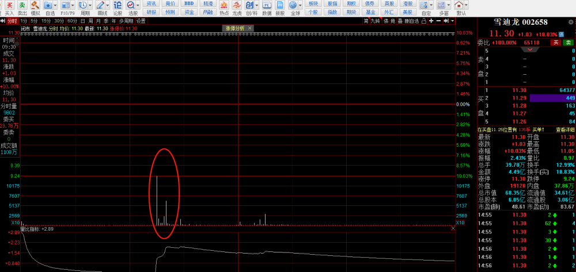This screenshot has height=272, width=576.
Task: Close the 涨停分析 tab
Action: click(250, 28)
